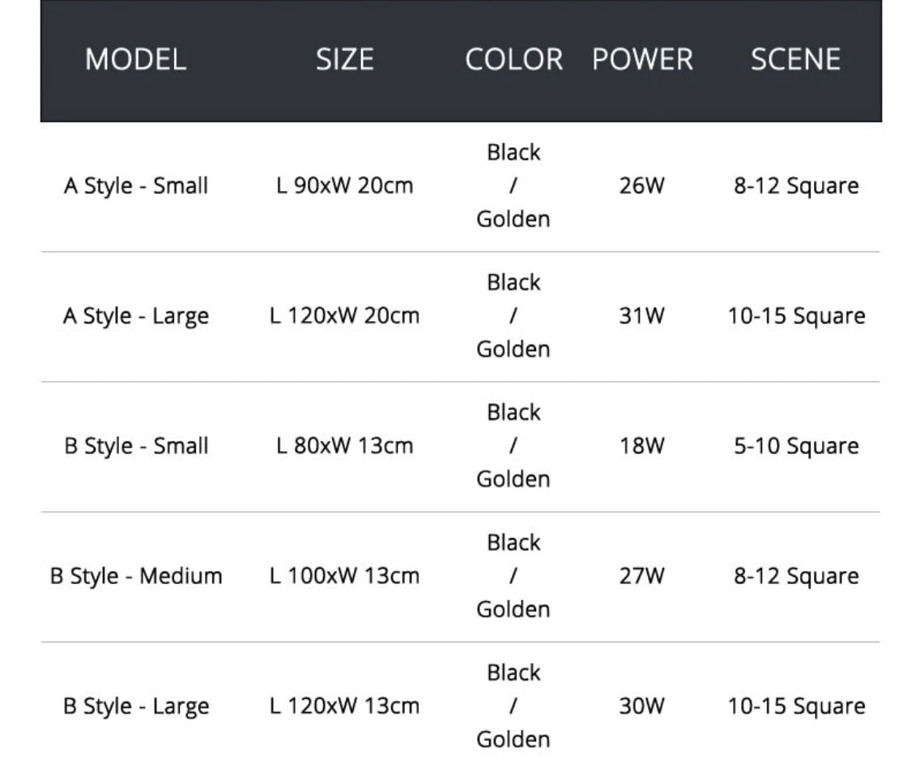Click the SCENE column header

click(x=795, y=59)
